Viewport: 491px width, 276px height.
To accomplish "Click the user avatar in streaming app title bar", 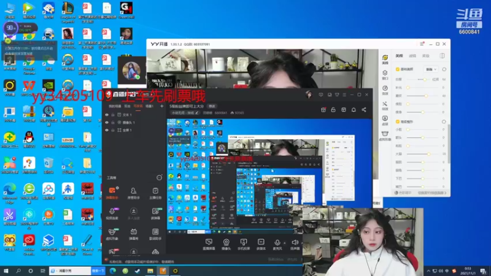I will (x=309, y=94).
